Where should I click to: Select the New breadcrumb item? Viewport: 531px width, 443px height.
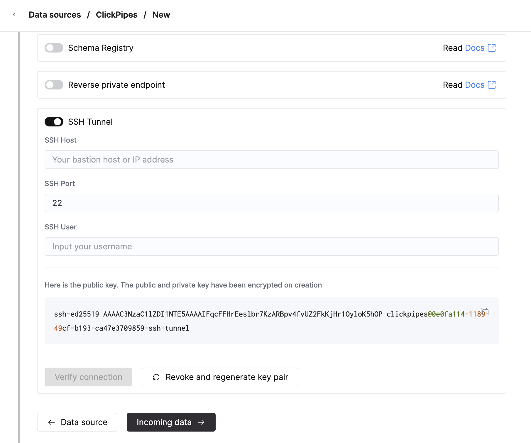pos(161,14)
